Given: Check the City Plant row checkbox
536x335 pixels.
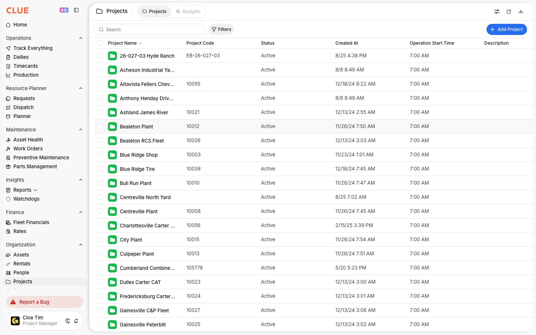Looking at the screenshot, I should (100, 239).
